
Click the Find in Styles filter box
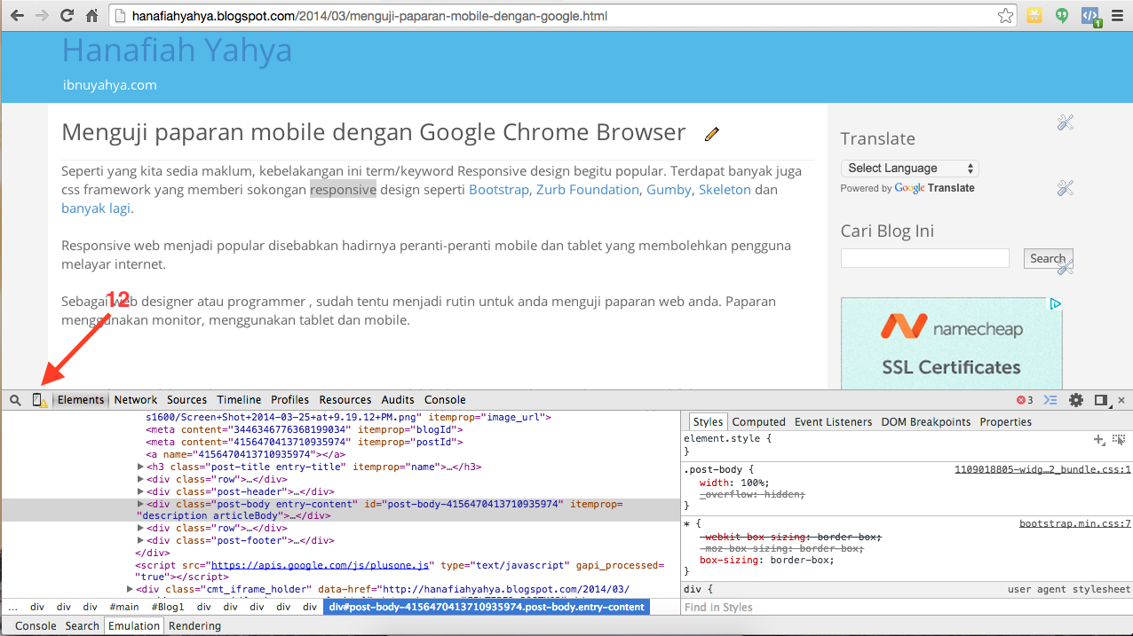(907, 608)
